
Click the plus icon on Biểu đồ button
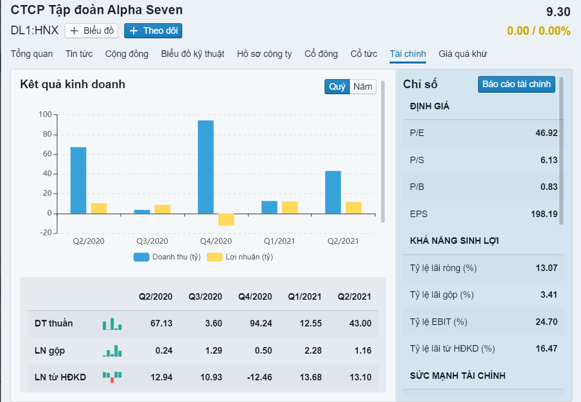(x=74, y=31)
